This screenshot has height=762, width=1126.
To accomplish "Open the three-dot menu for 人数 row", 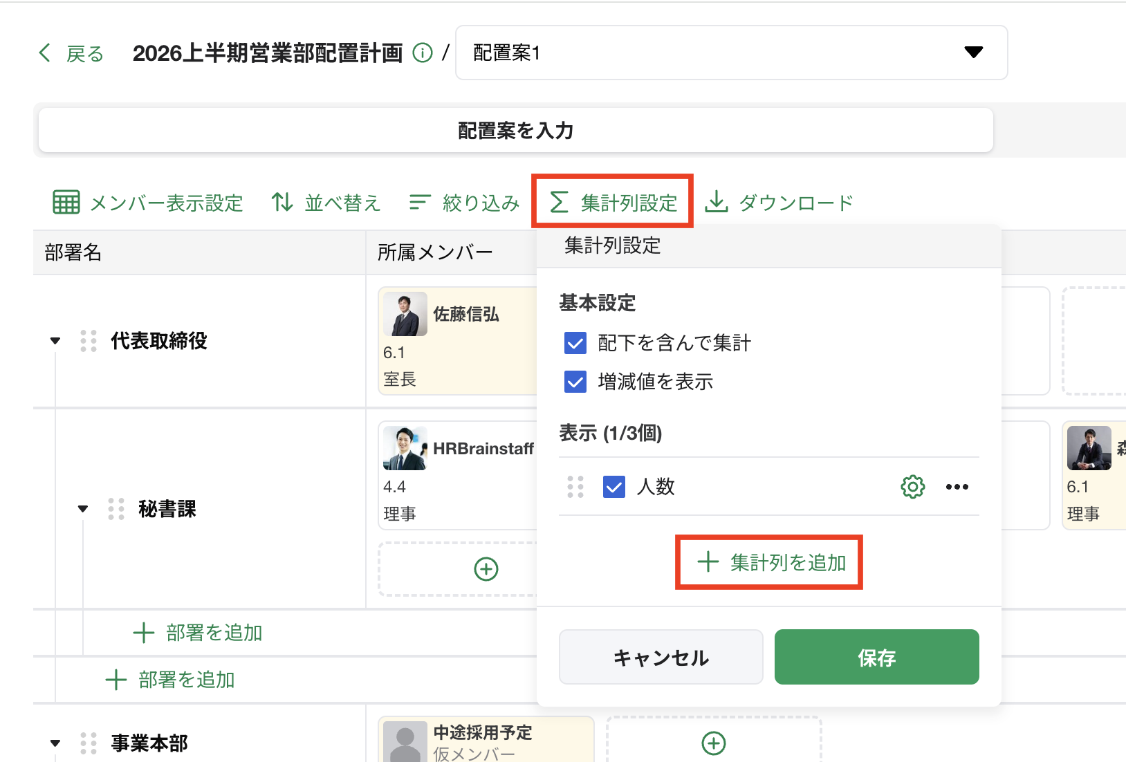I will (x=957, y=487).
